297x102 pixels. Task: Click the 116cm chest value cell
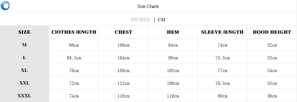point(123,96)
